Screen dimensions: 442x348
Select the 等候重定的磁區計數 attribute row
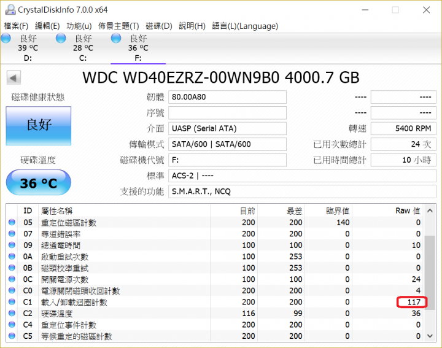click(215, 336)
